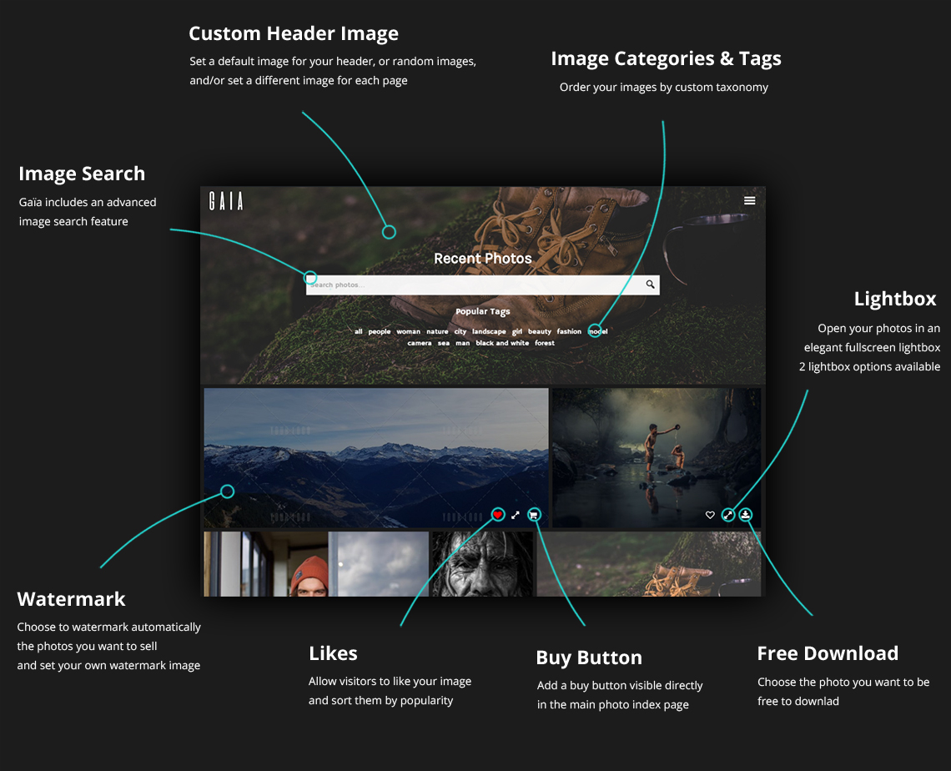Click the GAIA logo

(226, 201)
